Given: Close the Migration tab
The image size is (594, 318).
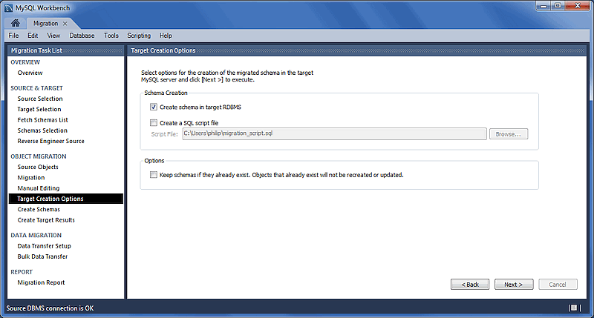Looking at the screenshot, I should [x=65, y=24].
